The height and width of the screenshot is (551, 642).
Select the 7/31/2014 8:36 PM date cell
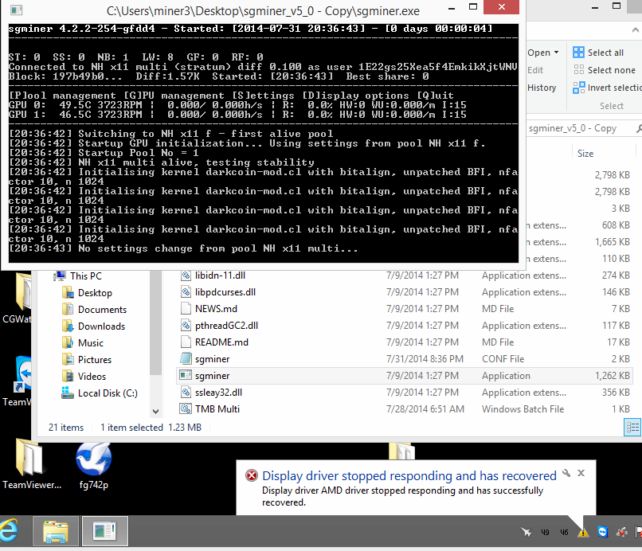[x=425, y=359]
